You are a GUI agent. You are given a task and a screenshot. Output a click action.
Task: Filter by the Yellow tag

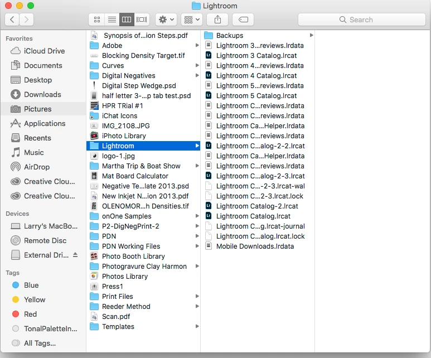(43, 299)
